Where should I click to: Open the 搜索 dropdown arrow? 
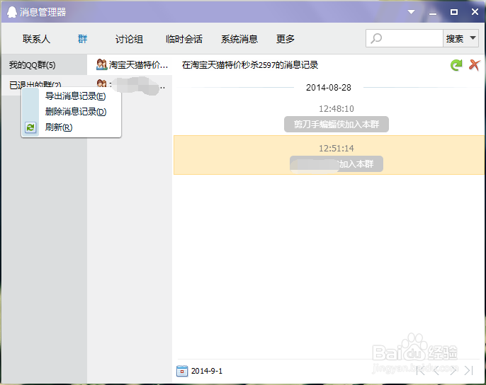tap(473, 38)
